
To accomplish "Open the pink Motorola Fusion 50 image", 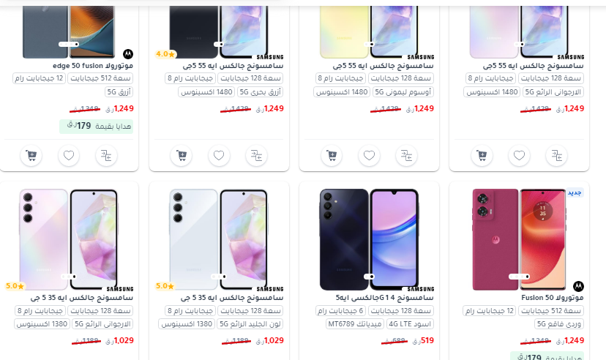I will coord(519,239).
